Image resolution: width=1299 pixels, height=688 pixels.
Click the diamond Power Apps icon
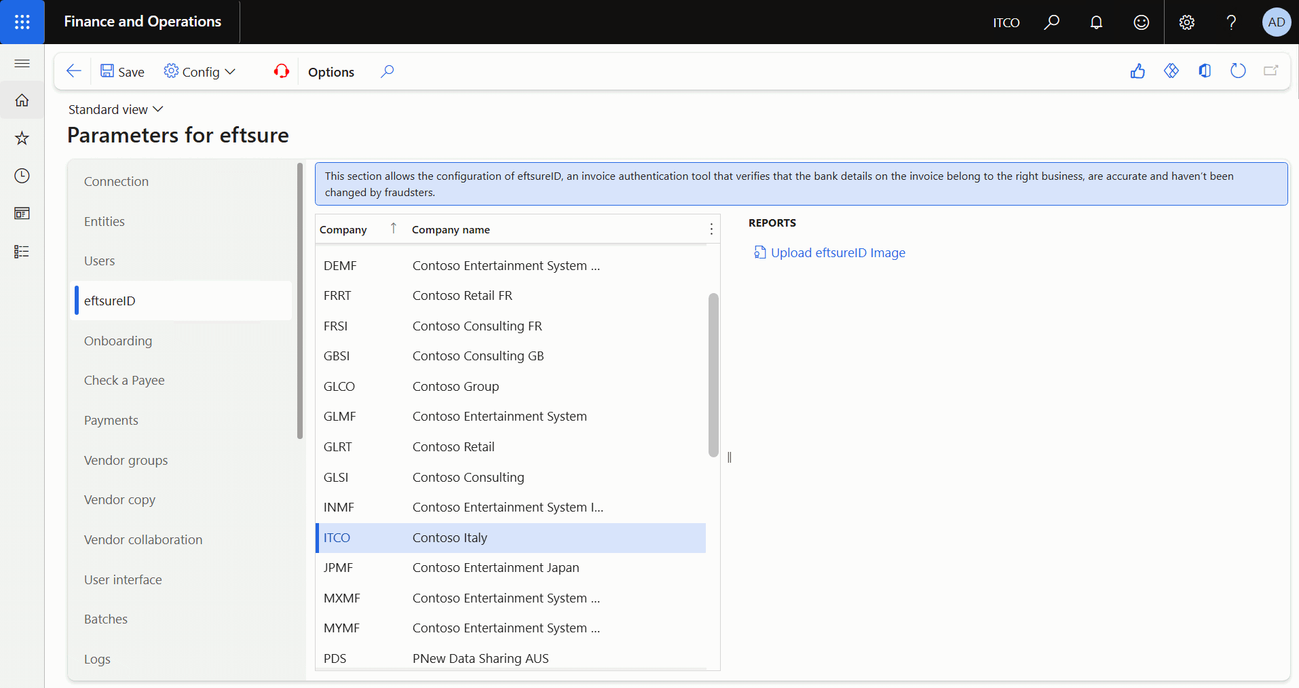(1171, 71)
